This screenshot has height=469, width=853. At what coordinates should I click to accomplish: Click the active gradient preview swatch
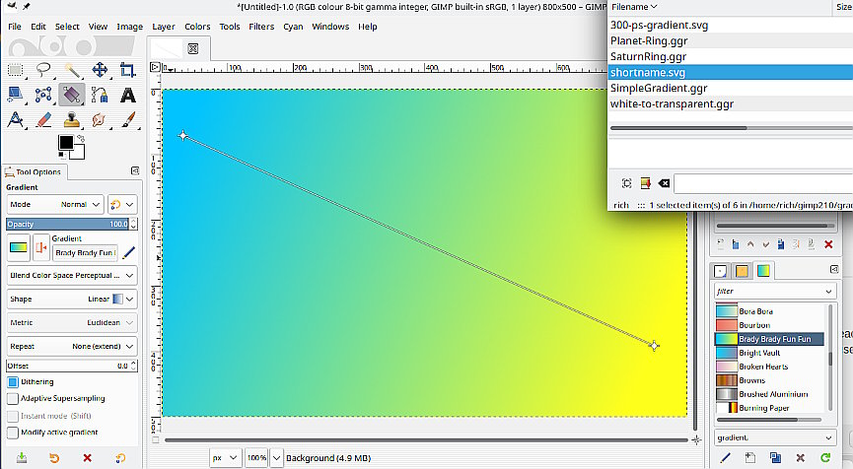pyautogui.click(x=19, y=248)
